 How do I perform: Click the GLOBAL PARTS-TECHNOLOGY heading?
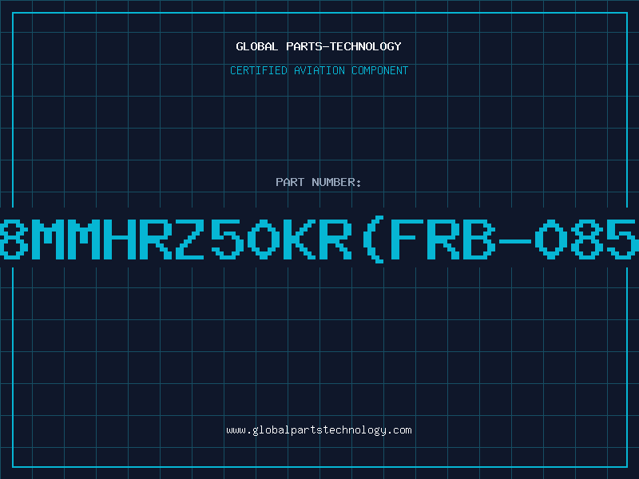tap(319, 46)
